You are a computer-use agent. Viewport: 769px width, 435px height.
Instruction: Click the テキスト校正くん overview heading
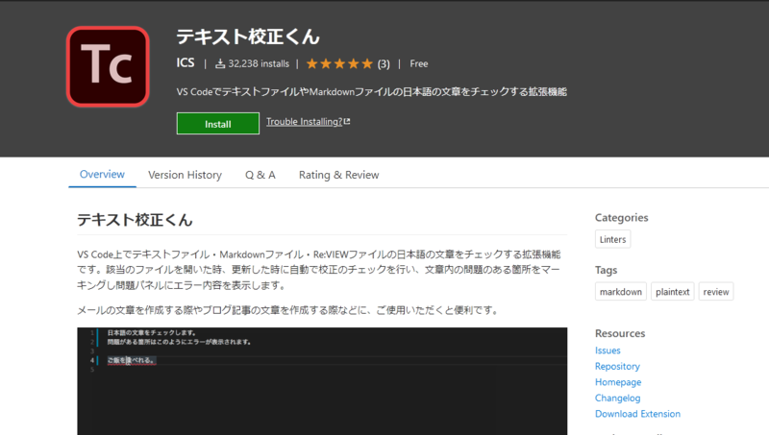pyautogui.click(x=135, y=220)
